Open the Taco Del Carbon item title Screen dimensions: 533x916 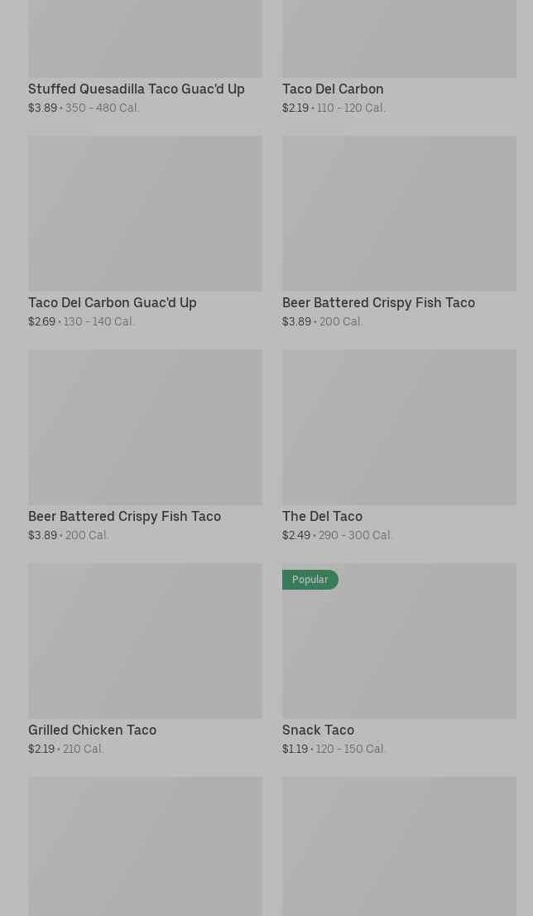(x=333, y=89)
